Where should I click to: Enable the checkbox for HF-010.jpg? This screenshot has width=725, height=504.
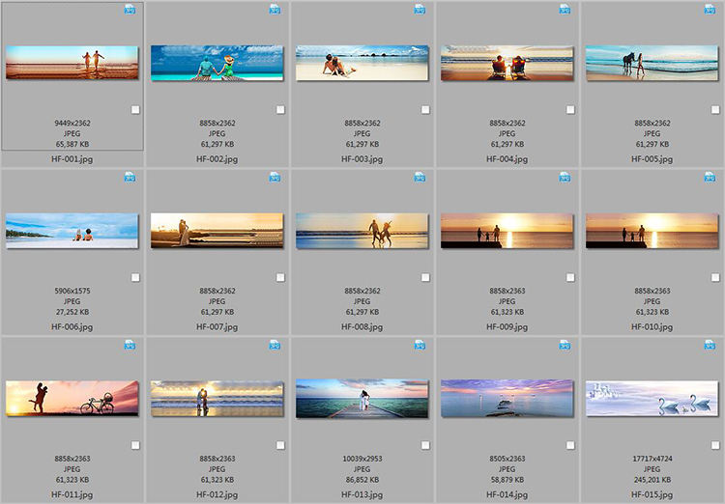click(x=715, y=277)
